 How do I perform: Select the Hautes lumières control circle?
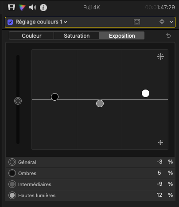(x=12, y=195)
